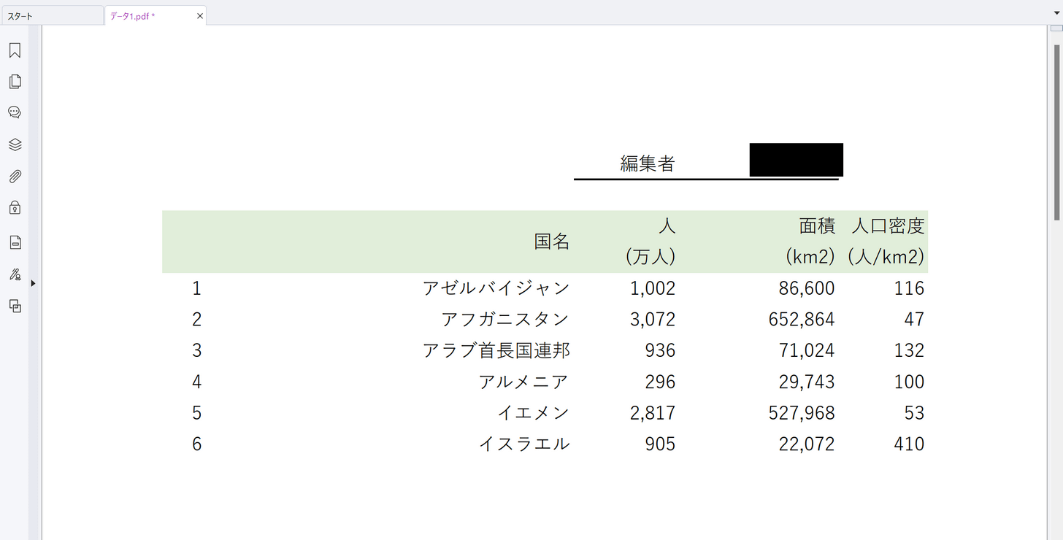Click population value 1,002
1063x540 pixels.
(x=653, y=288)
